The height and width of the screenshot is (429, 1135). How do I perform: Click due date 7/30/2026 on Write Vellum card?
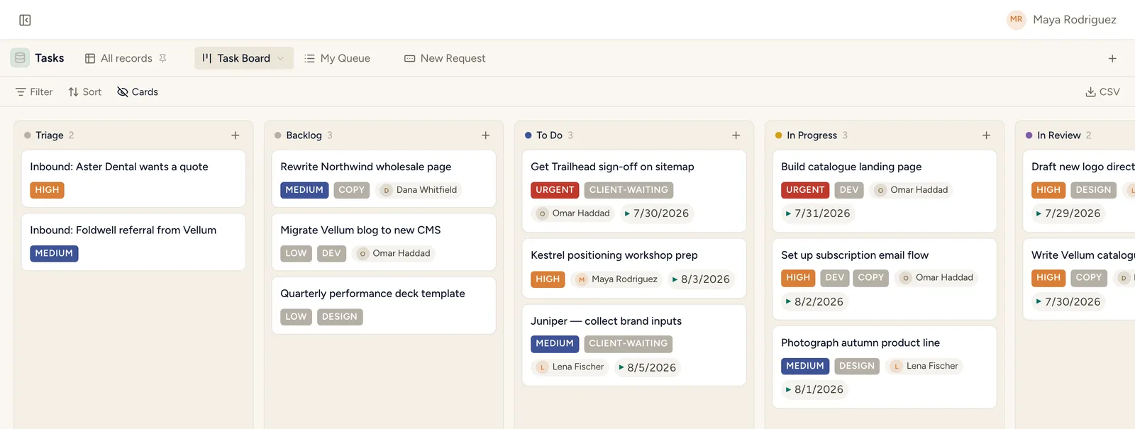pyautogui.click(x=1068, y=301)
